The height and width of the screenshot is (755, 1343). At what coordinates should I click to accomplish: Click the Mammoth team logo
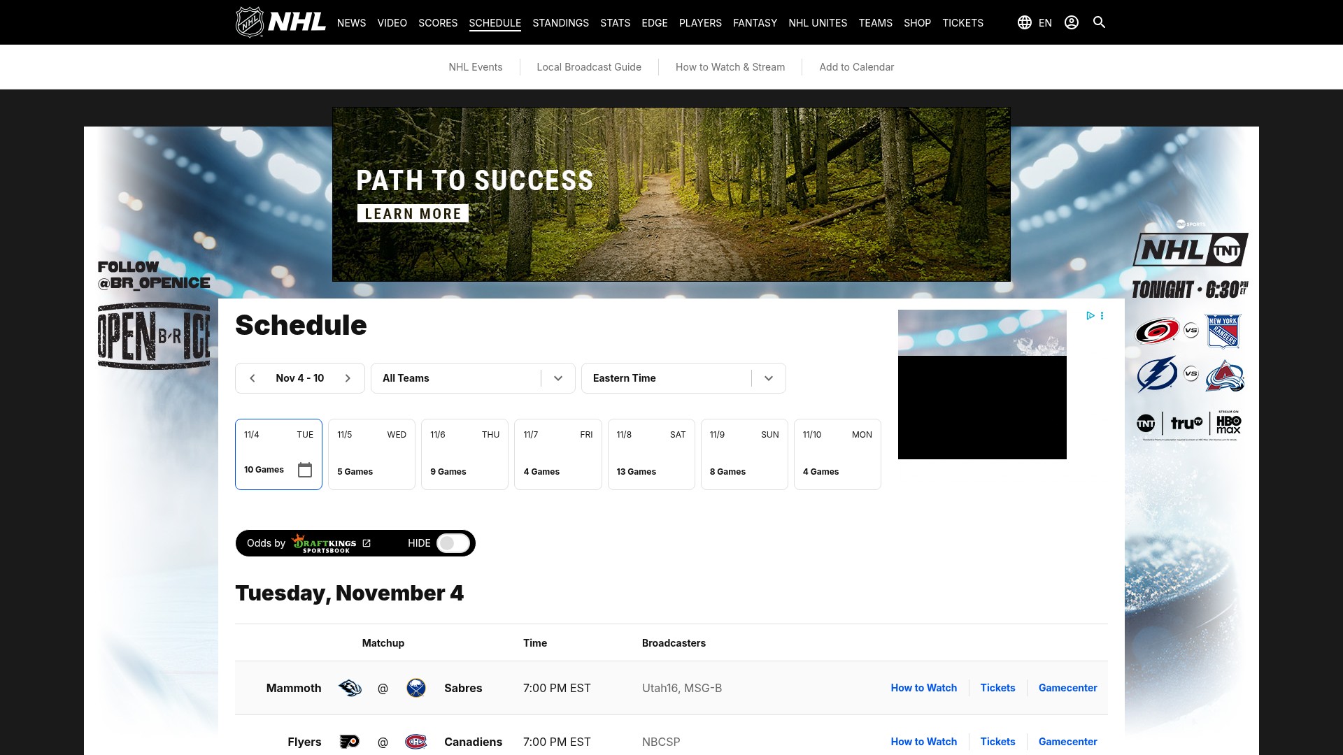point(350,688)
